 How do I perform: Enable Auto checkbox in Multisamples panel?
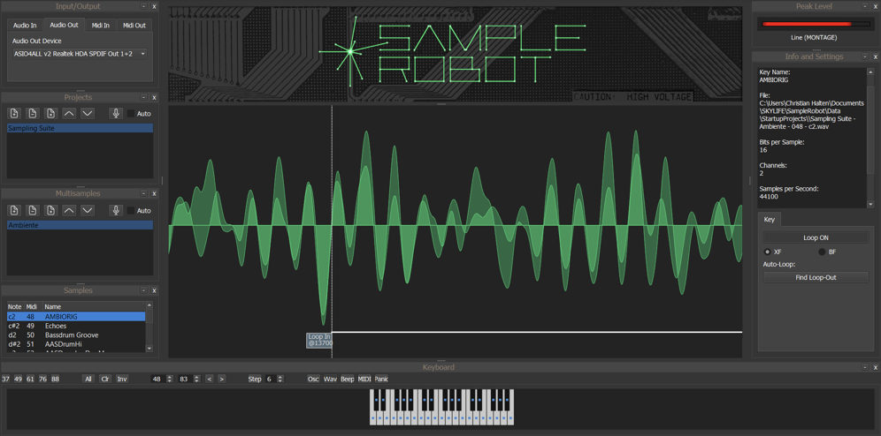tap(130, 211)
